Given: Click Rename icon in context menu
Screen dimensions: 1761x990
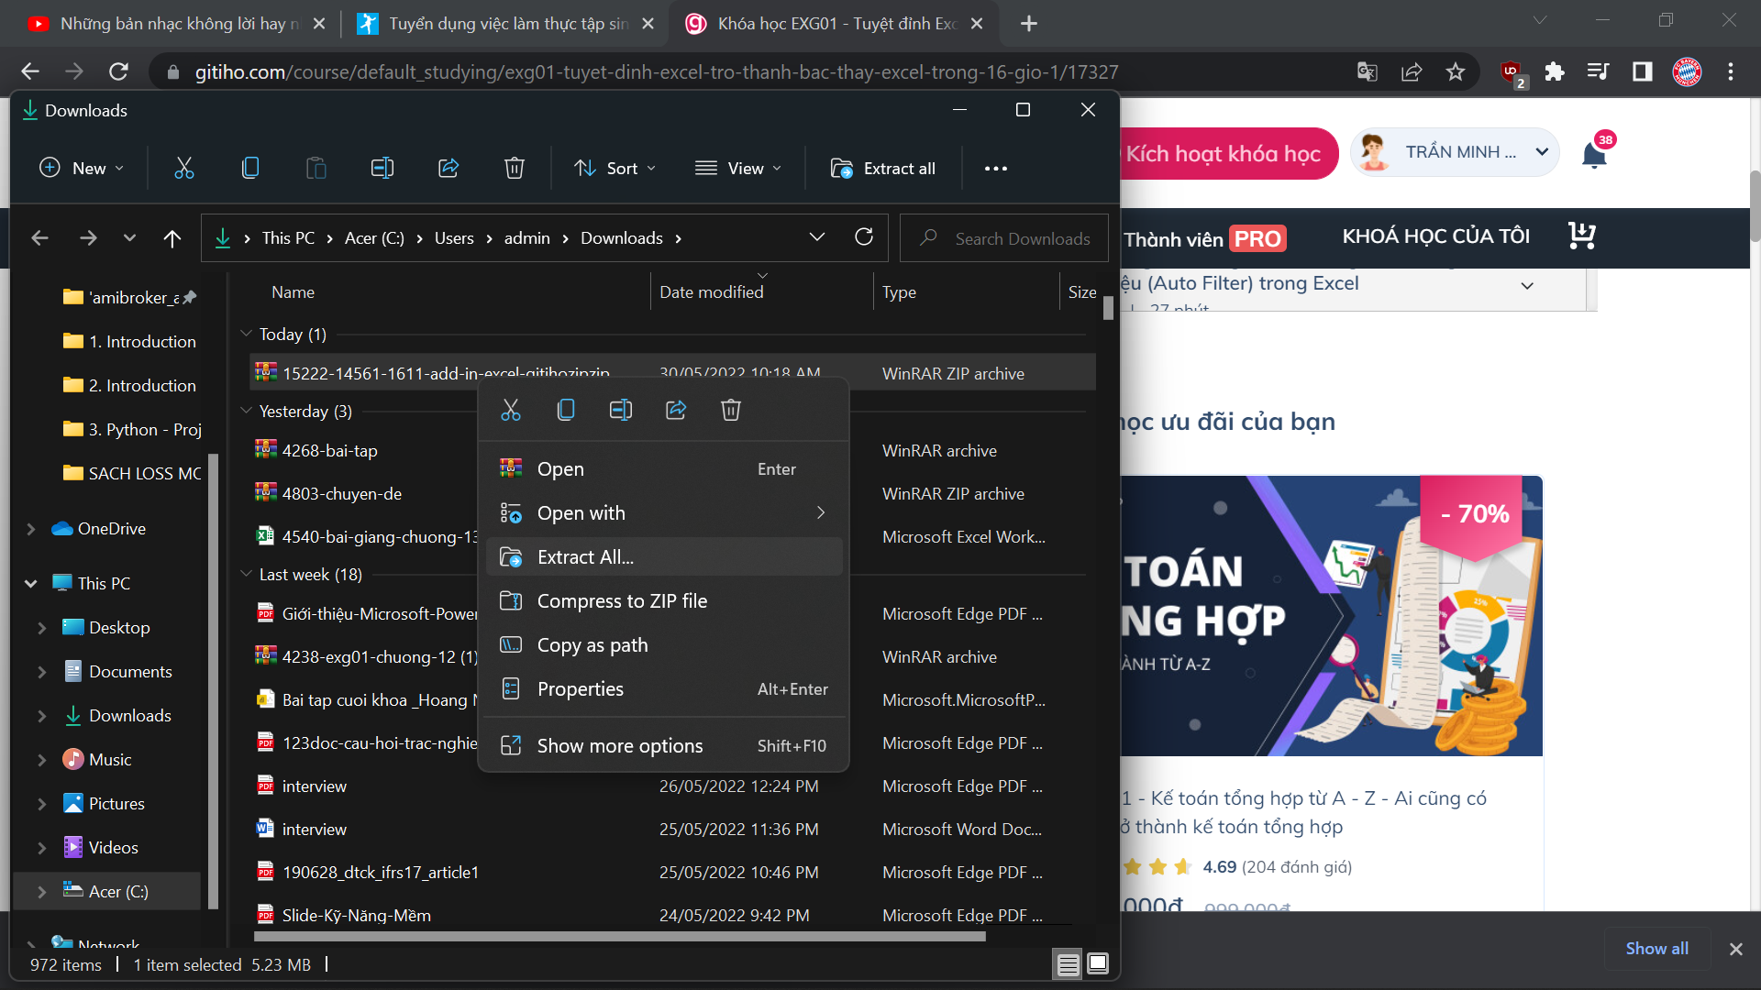Looking at the screenshot, I should click(x=621, y=410).
